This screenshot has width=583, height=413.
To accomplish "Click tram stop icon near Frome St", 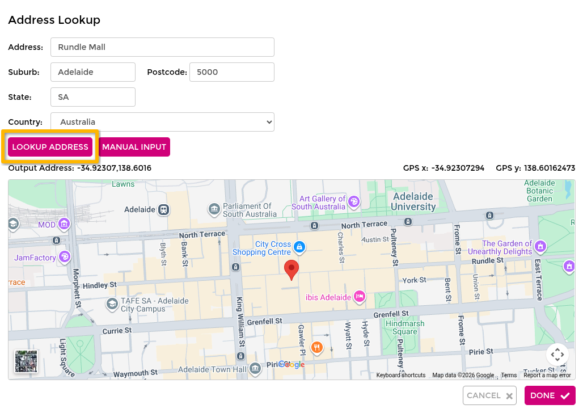I will [489, 215].
